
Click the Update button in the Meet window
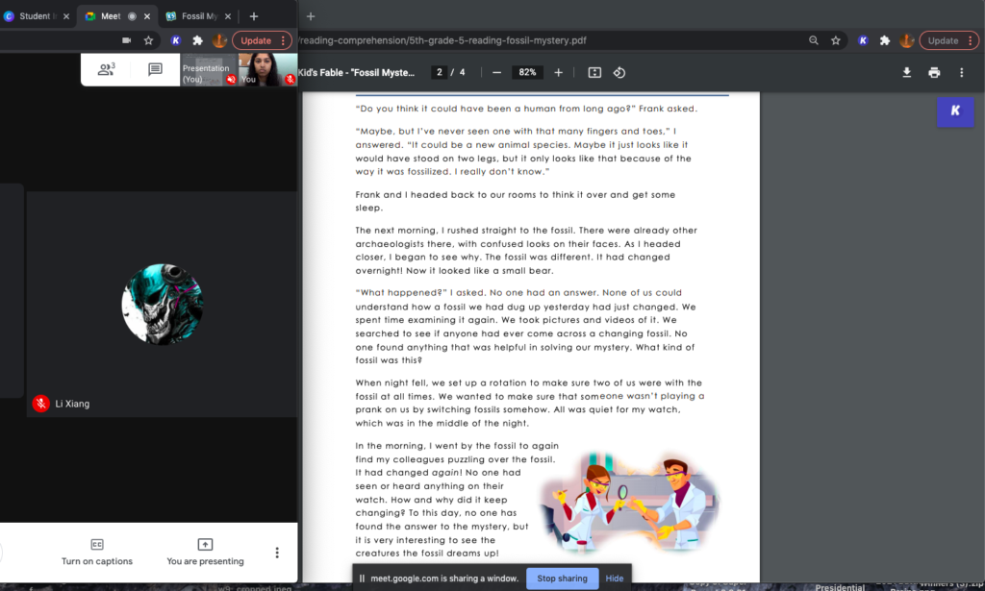click(256, 40)
